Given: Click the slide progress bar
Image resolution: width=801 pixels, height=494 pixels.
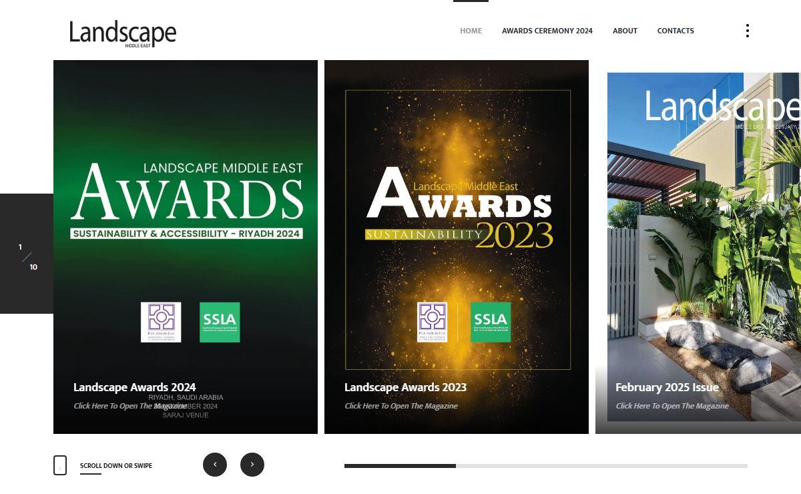Looking at the screenshot, I should (546, 465).
